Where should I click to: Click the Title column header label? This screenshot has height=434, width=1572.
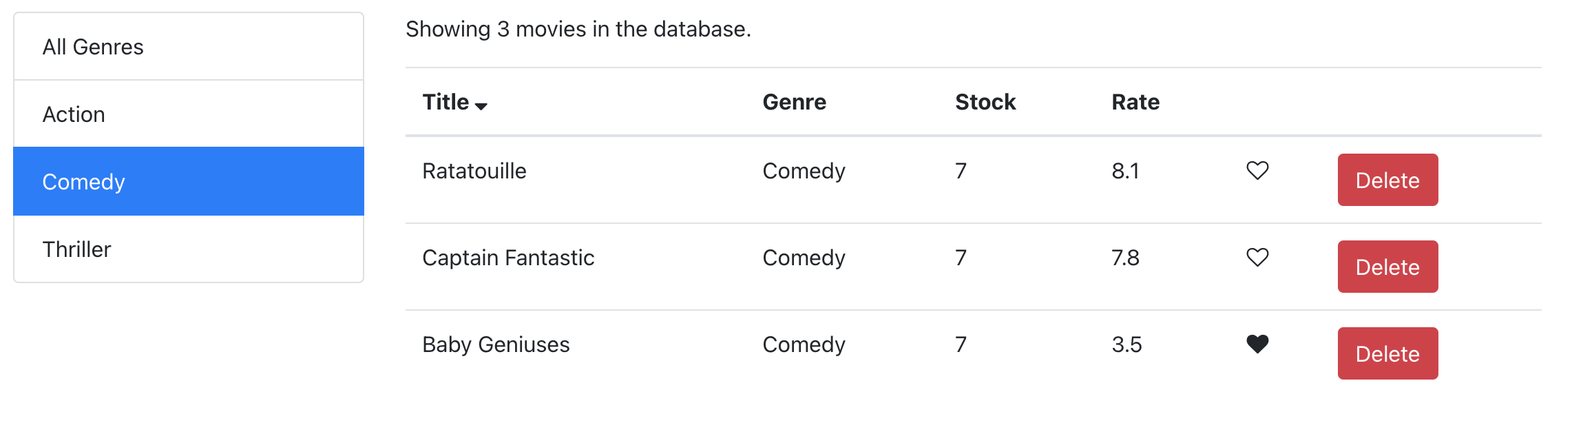pyautogui.click(x=446, y=102)
